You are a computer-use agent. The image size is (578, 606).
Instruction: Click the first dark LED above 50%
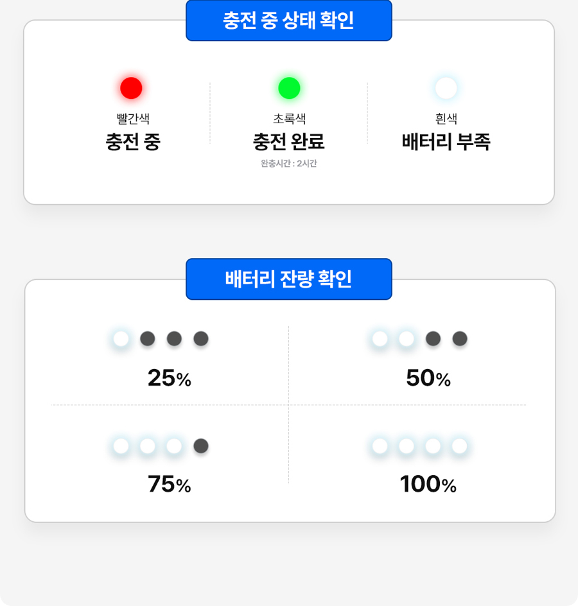coord(433,338)
